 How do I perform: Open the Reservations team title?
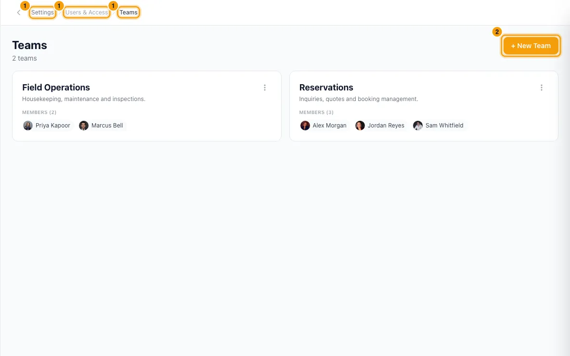(326, 88)
